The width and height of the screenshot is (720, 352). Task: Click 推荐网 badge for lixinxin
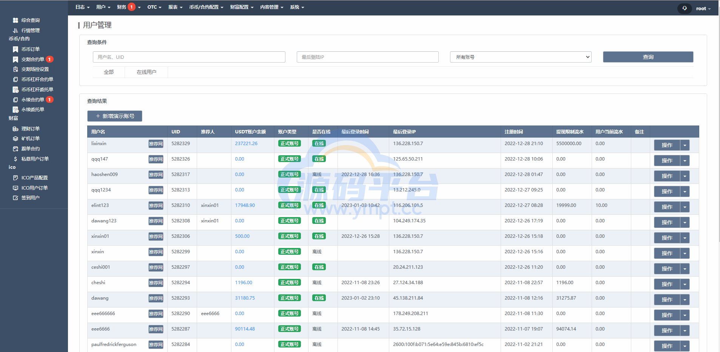click(156, 144)
